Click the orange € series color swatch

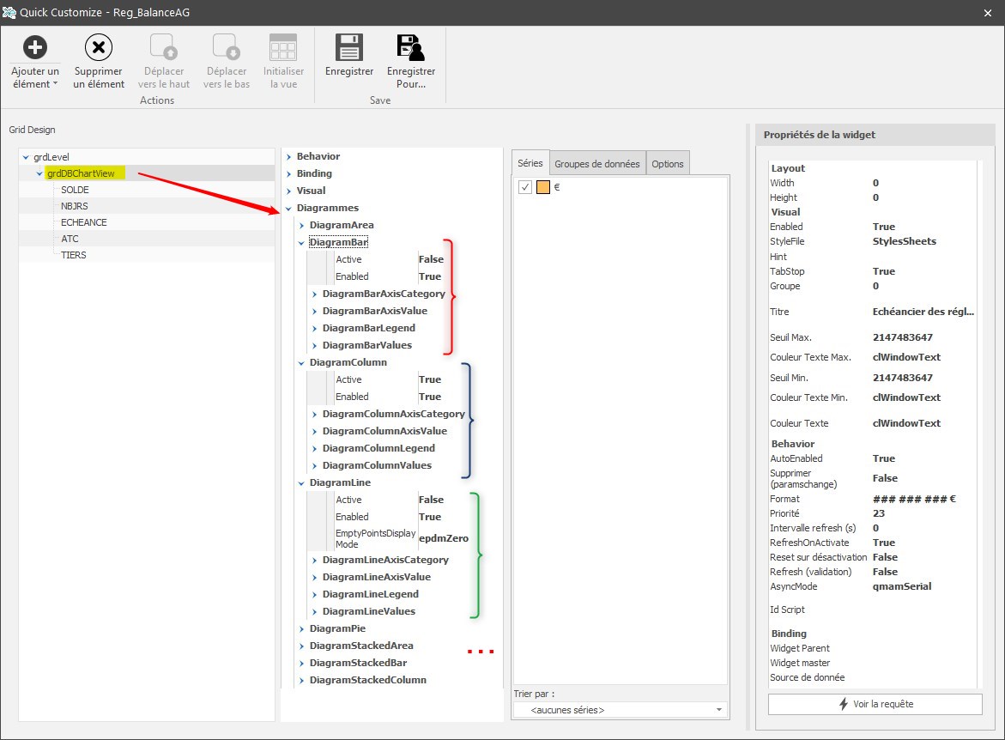click(543, 188)
